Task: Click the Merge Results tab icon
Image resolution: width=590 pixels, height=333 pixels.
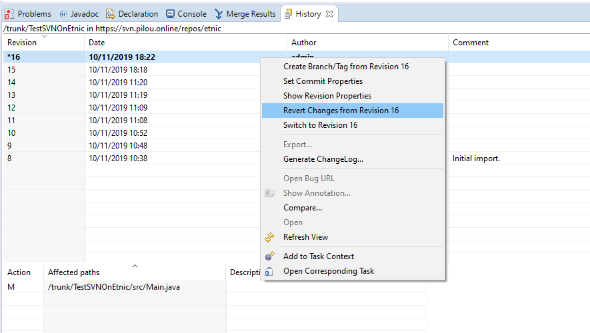Action: click(219, 14)
